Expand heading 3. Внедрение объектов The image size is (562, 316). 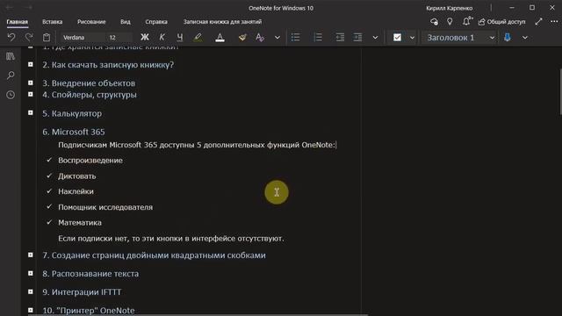[31, 83]
